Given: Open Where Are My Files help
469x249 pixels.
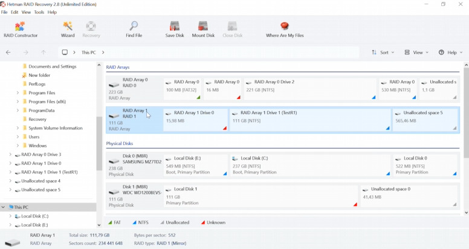Looking at the screenshot, I should 285,30.
